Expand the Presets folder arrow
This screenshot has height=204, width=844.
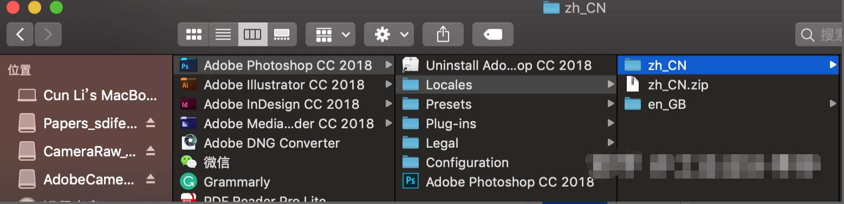611,104
